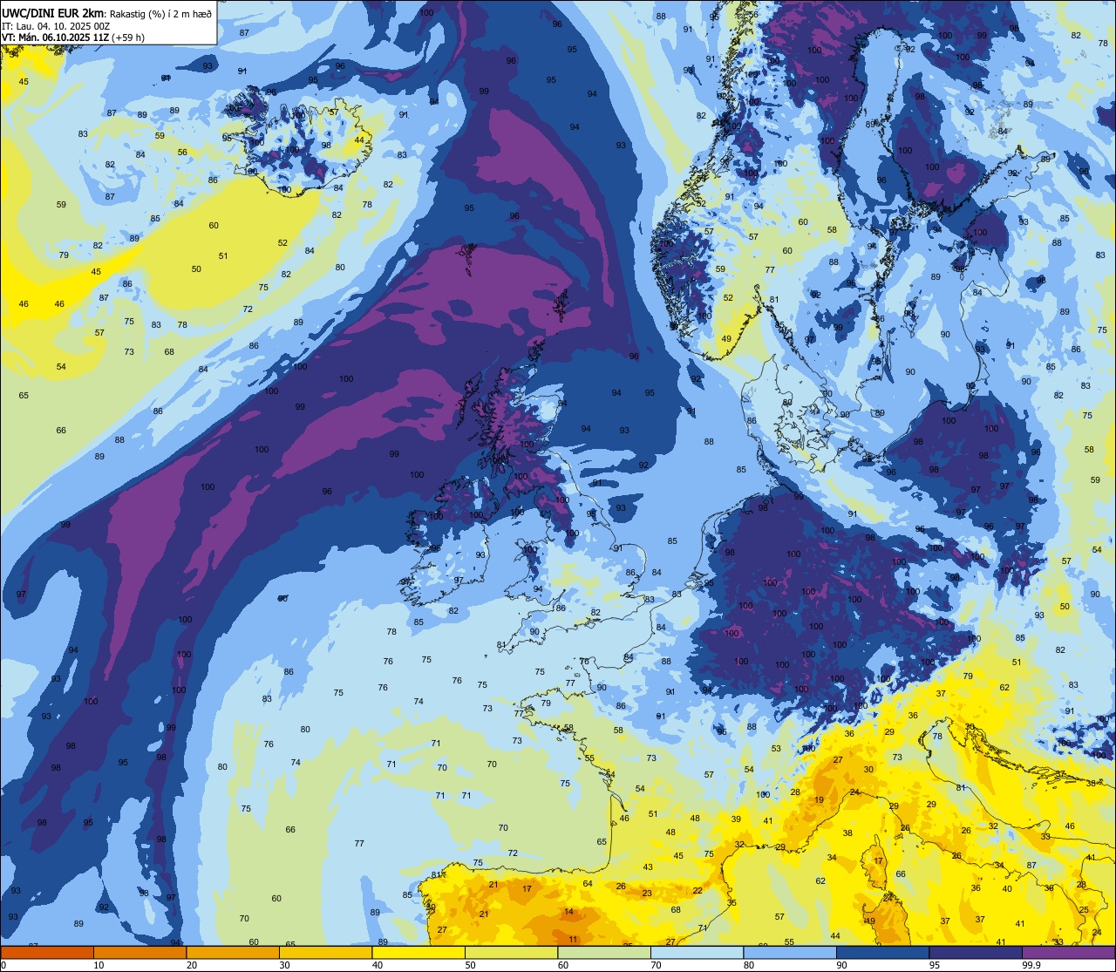Click the '(+59 h)' forecast offset text
The height and width of the screenshot is (972, 1116).
127,37
